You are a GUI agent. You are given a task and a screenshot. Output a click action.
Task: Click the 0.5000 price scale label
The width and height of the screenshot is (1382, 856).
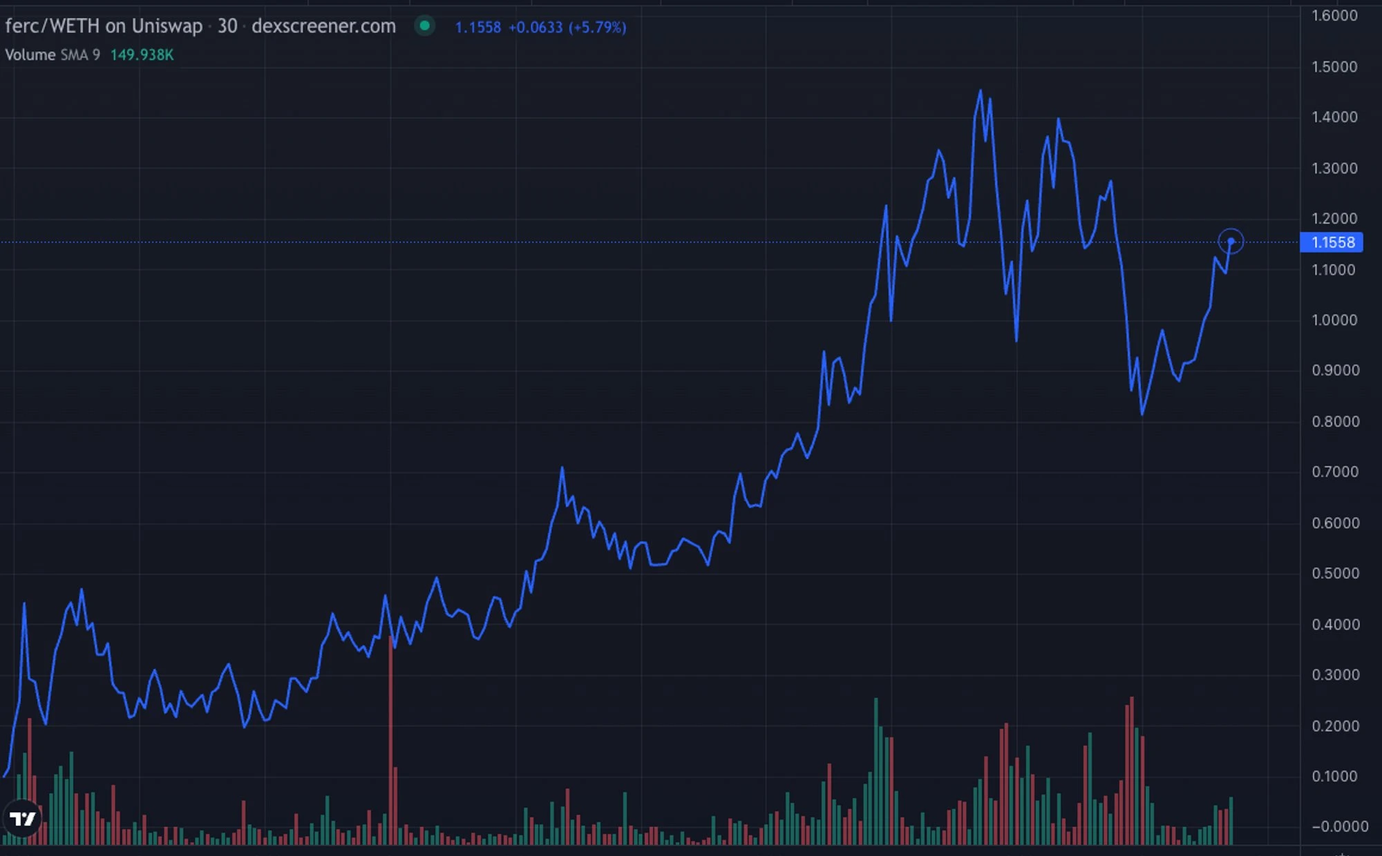[1334, 574]
